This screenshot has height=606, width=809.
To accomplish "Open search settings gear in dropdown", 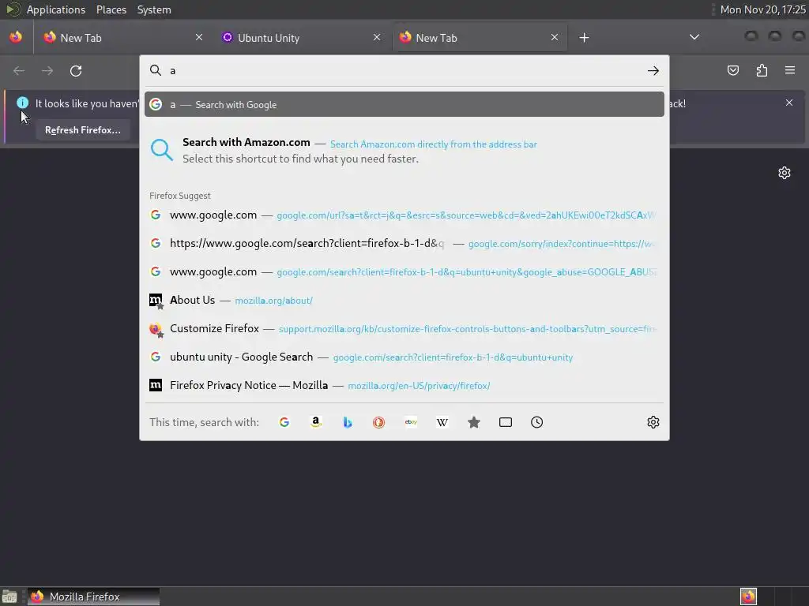I will tap(653, 422).
